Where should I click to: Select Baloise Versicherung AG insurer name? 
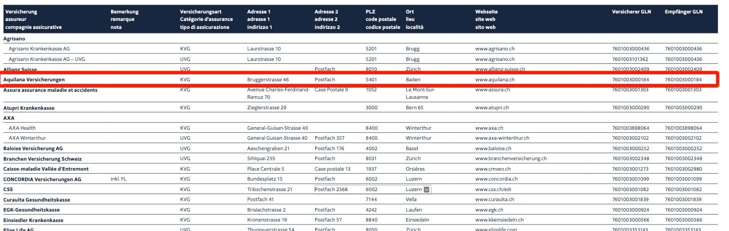coord(33,149)
